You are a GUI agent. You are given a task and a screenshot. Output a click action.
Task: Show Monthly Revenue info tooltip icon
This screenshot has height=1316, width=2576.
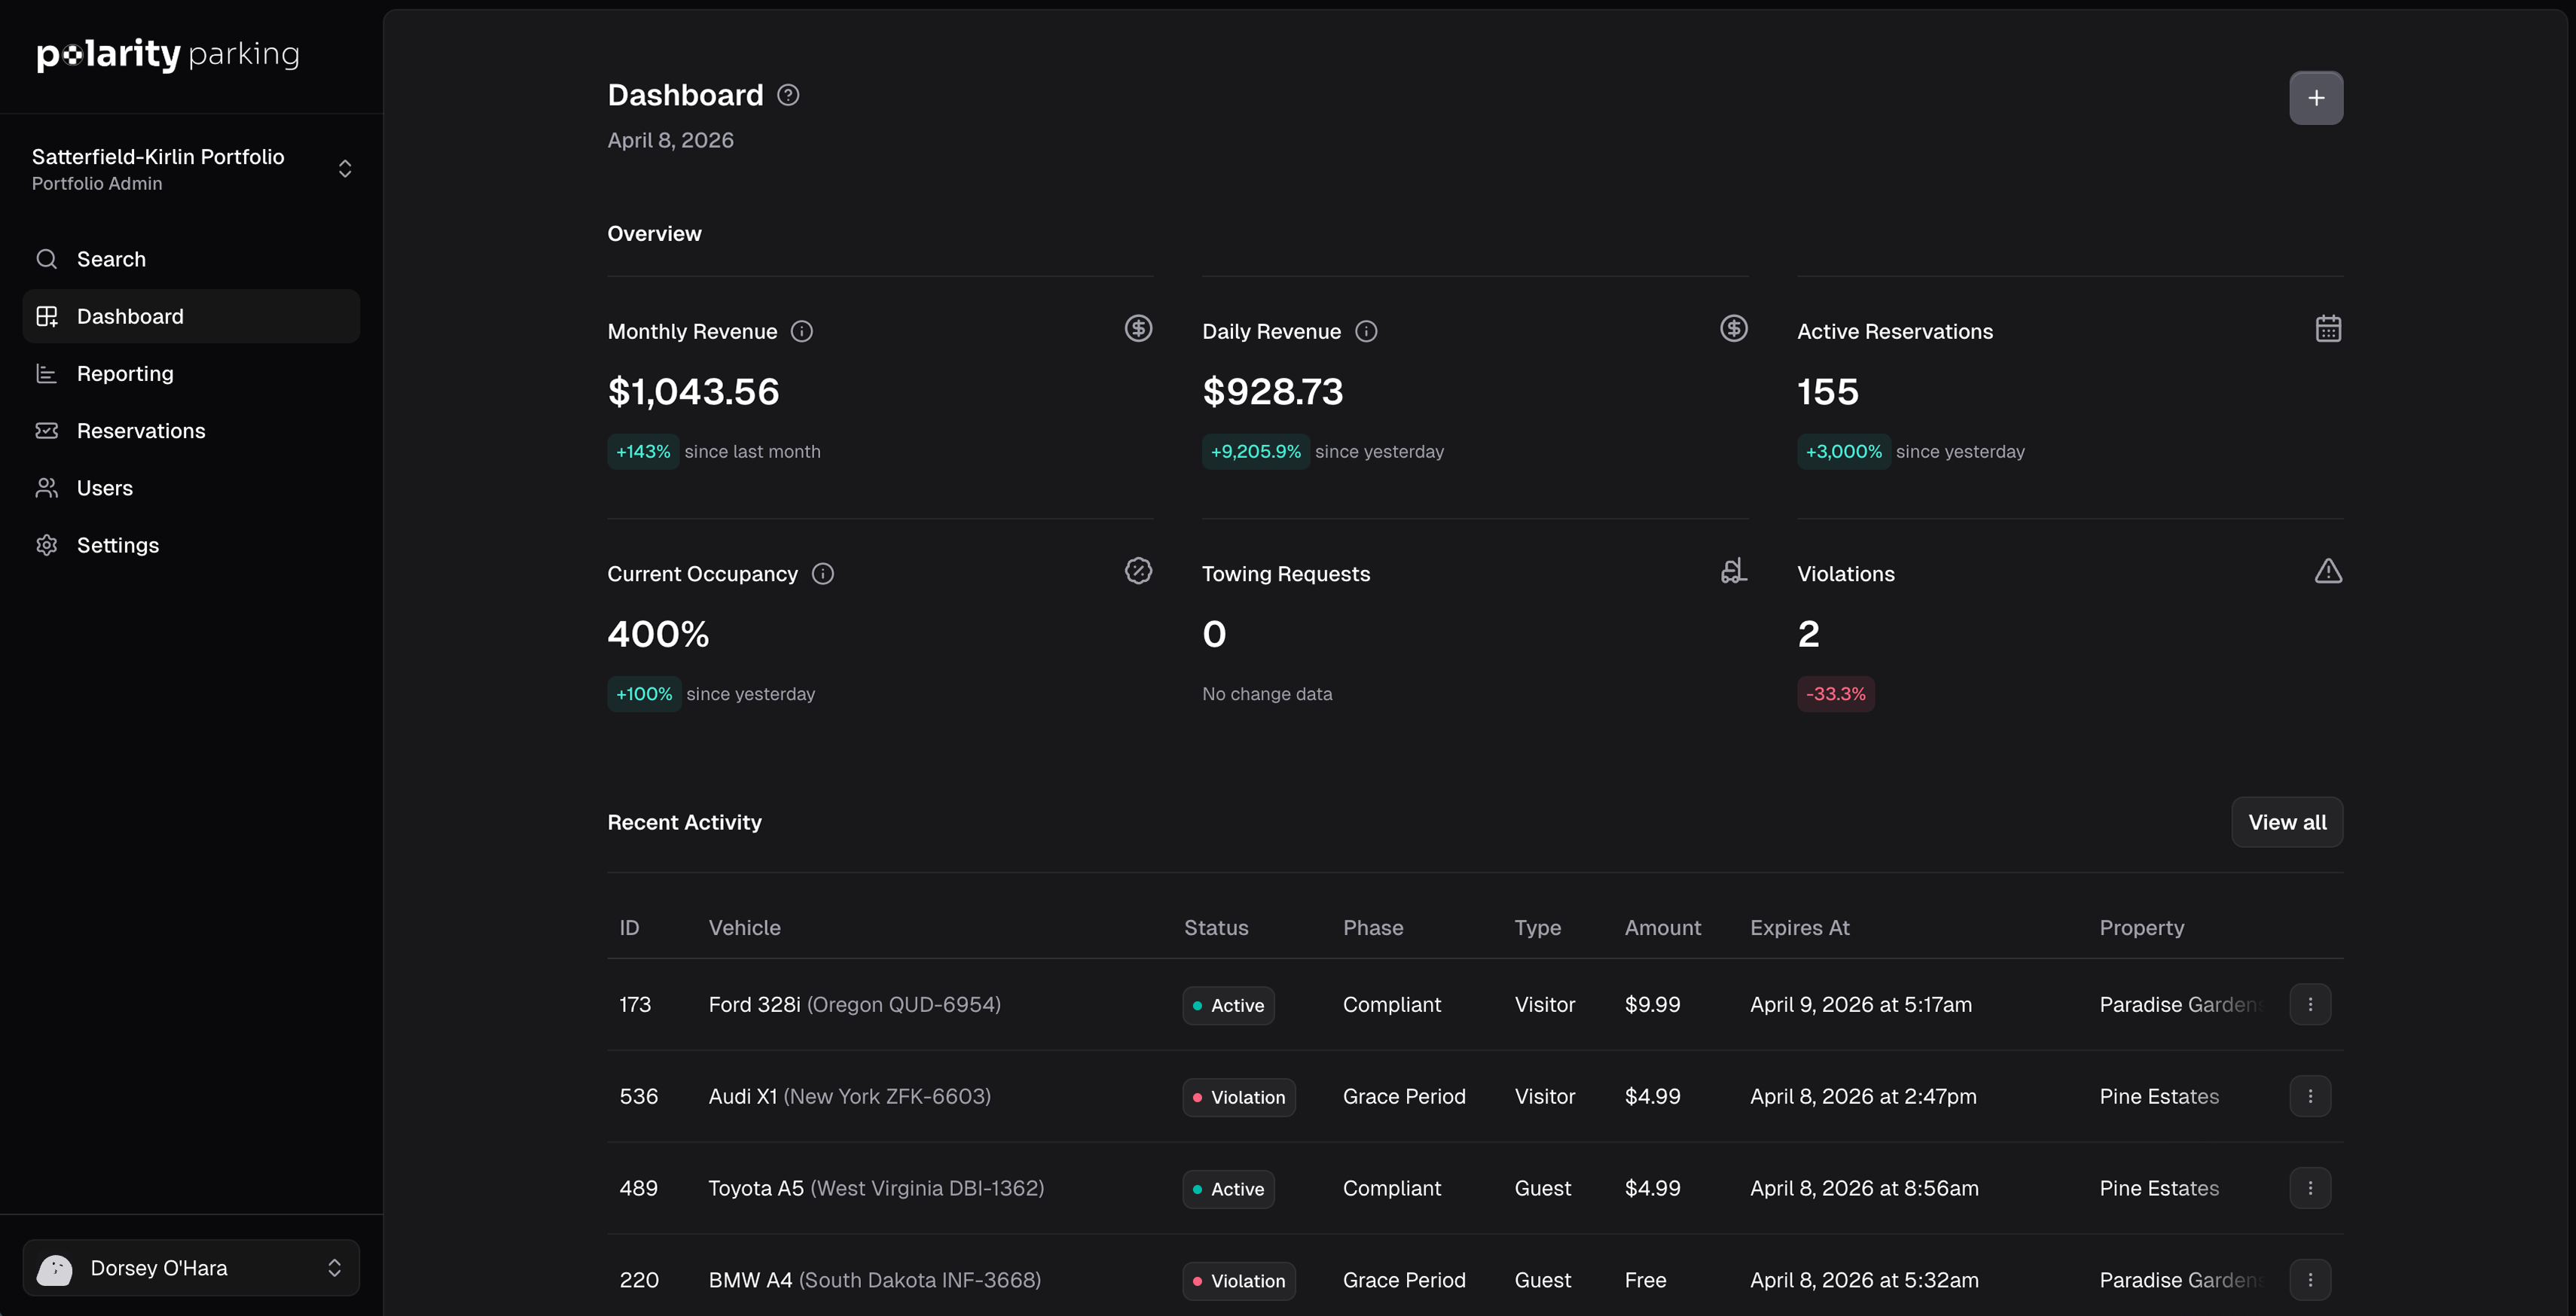[802, 332]
